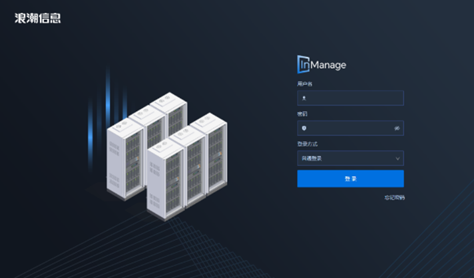Click the 登录方式 label above dropdown
Viewport: 474px width, 278px height.
click(307, 144)
